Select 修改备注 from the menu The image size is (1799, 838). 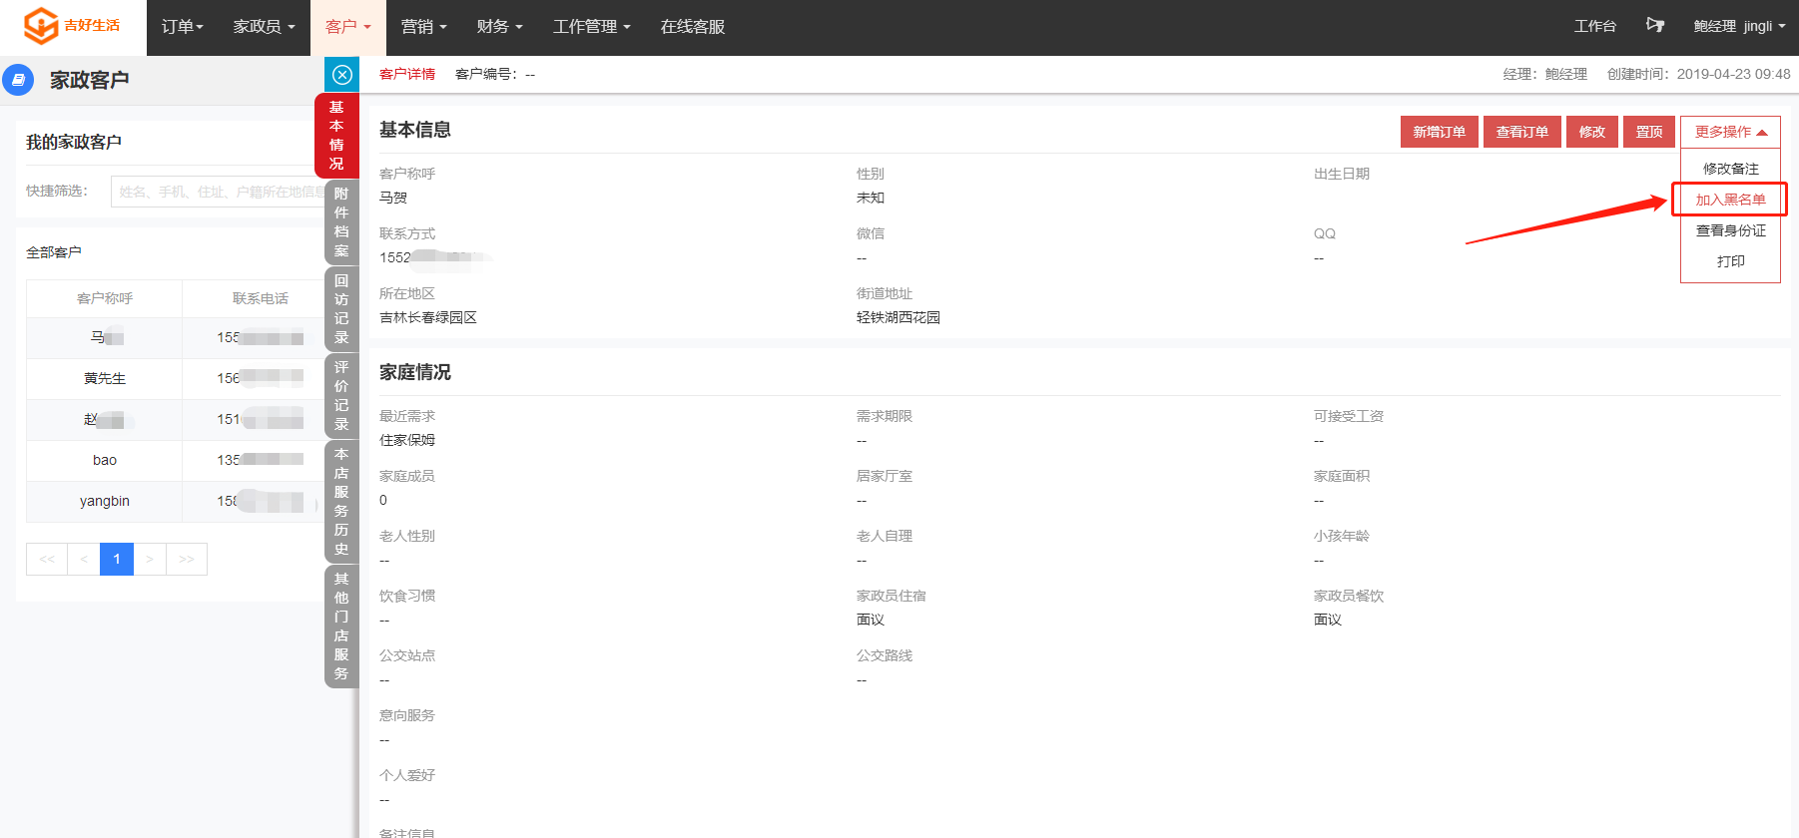[x=1730, y=169]
